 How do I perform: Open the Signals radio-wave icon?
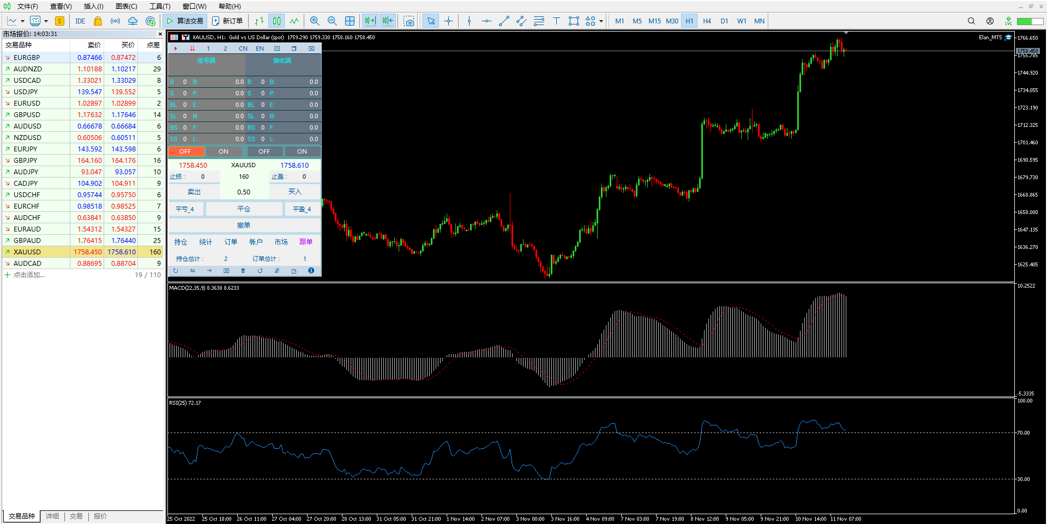coord(115,21)
